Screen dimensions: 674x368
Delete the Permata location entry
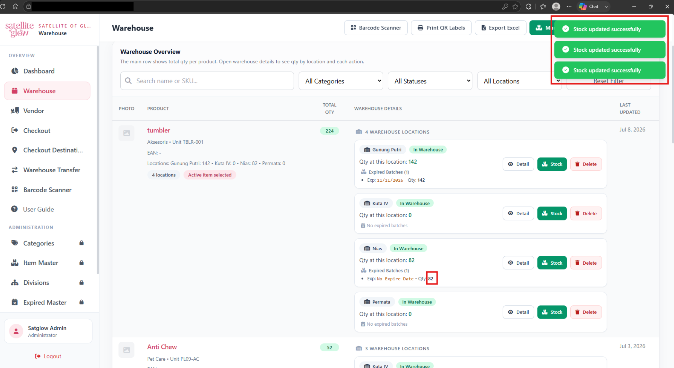tap(586, 312)
